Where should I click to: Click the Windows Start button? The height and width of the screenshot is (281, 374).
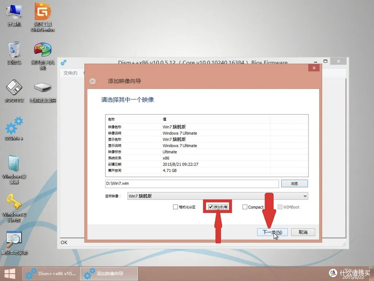coord(10,274)
